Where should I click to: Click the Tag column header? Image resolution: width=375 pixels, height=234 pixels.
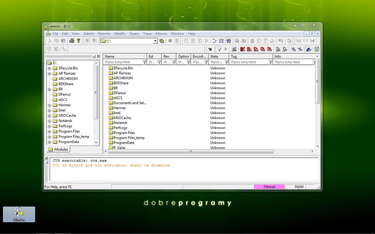(251, 56)
